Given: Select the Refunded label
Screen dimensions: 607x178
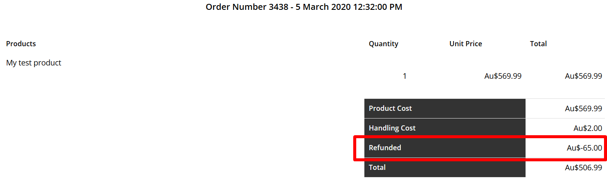Looking at the screenshot, I should coord(385,148).
